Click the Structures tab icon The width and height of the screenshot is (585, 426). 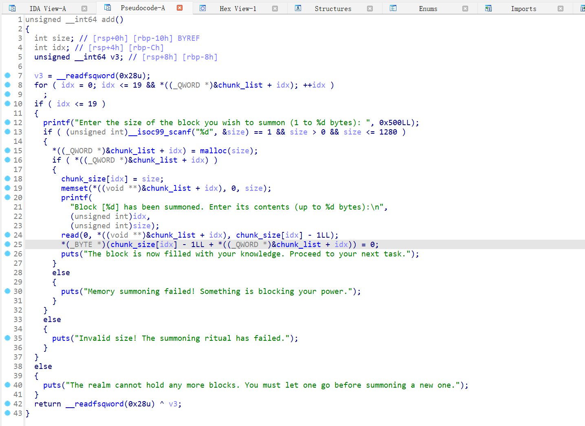pyautogui.click(x=298, y=8)
